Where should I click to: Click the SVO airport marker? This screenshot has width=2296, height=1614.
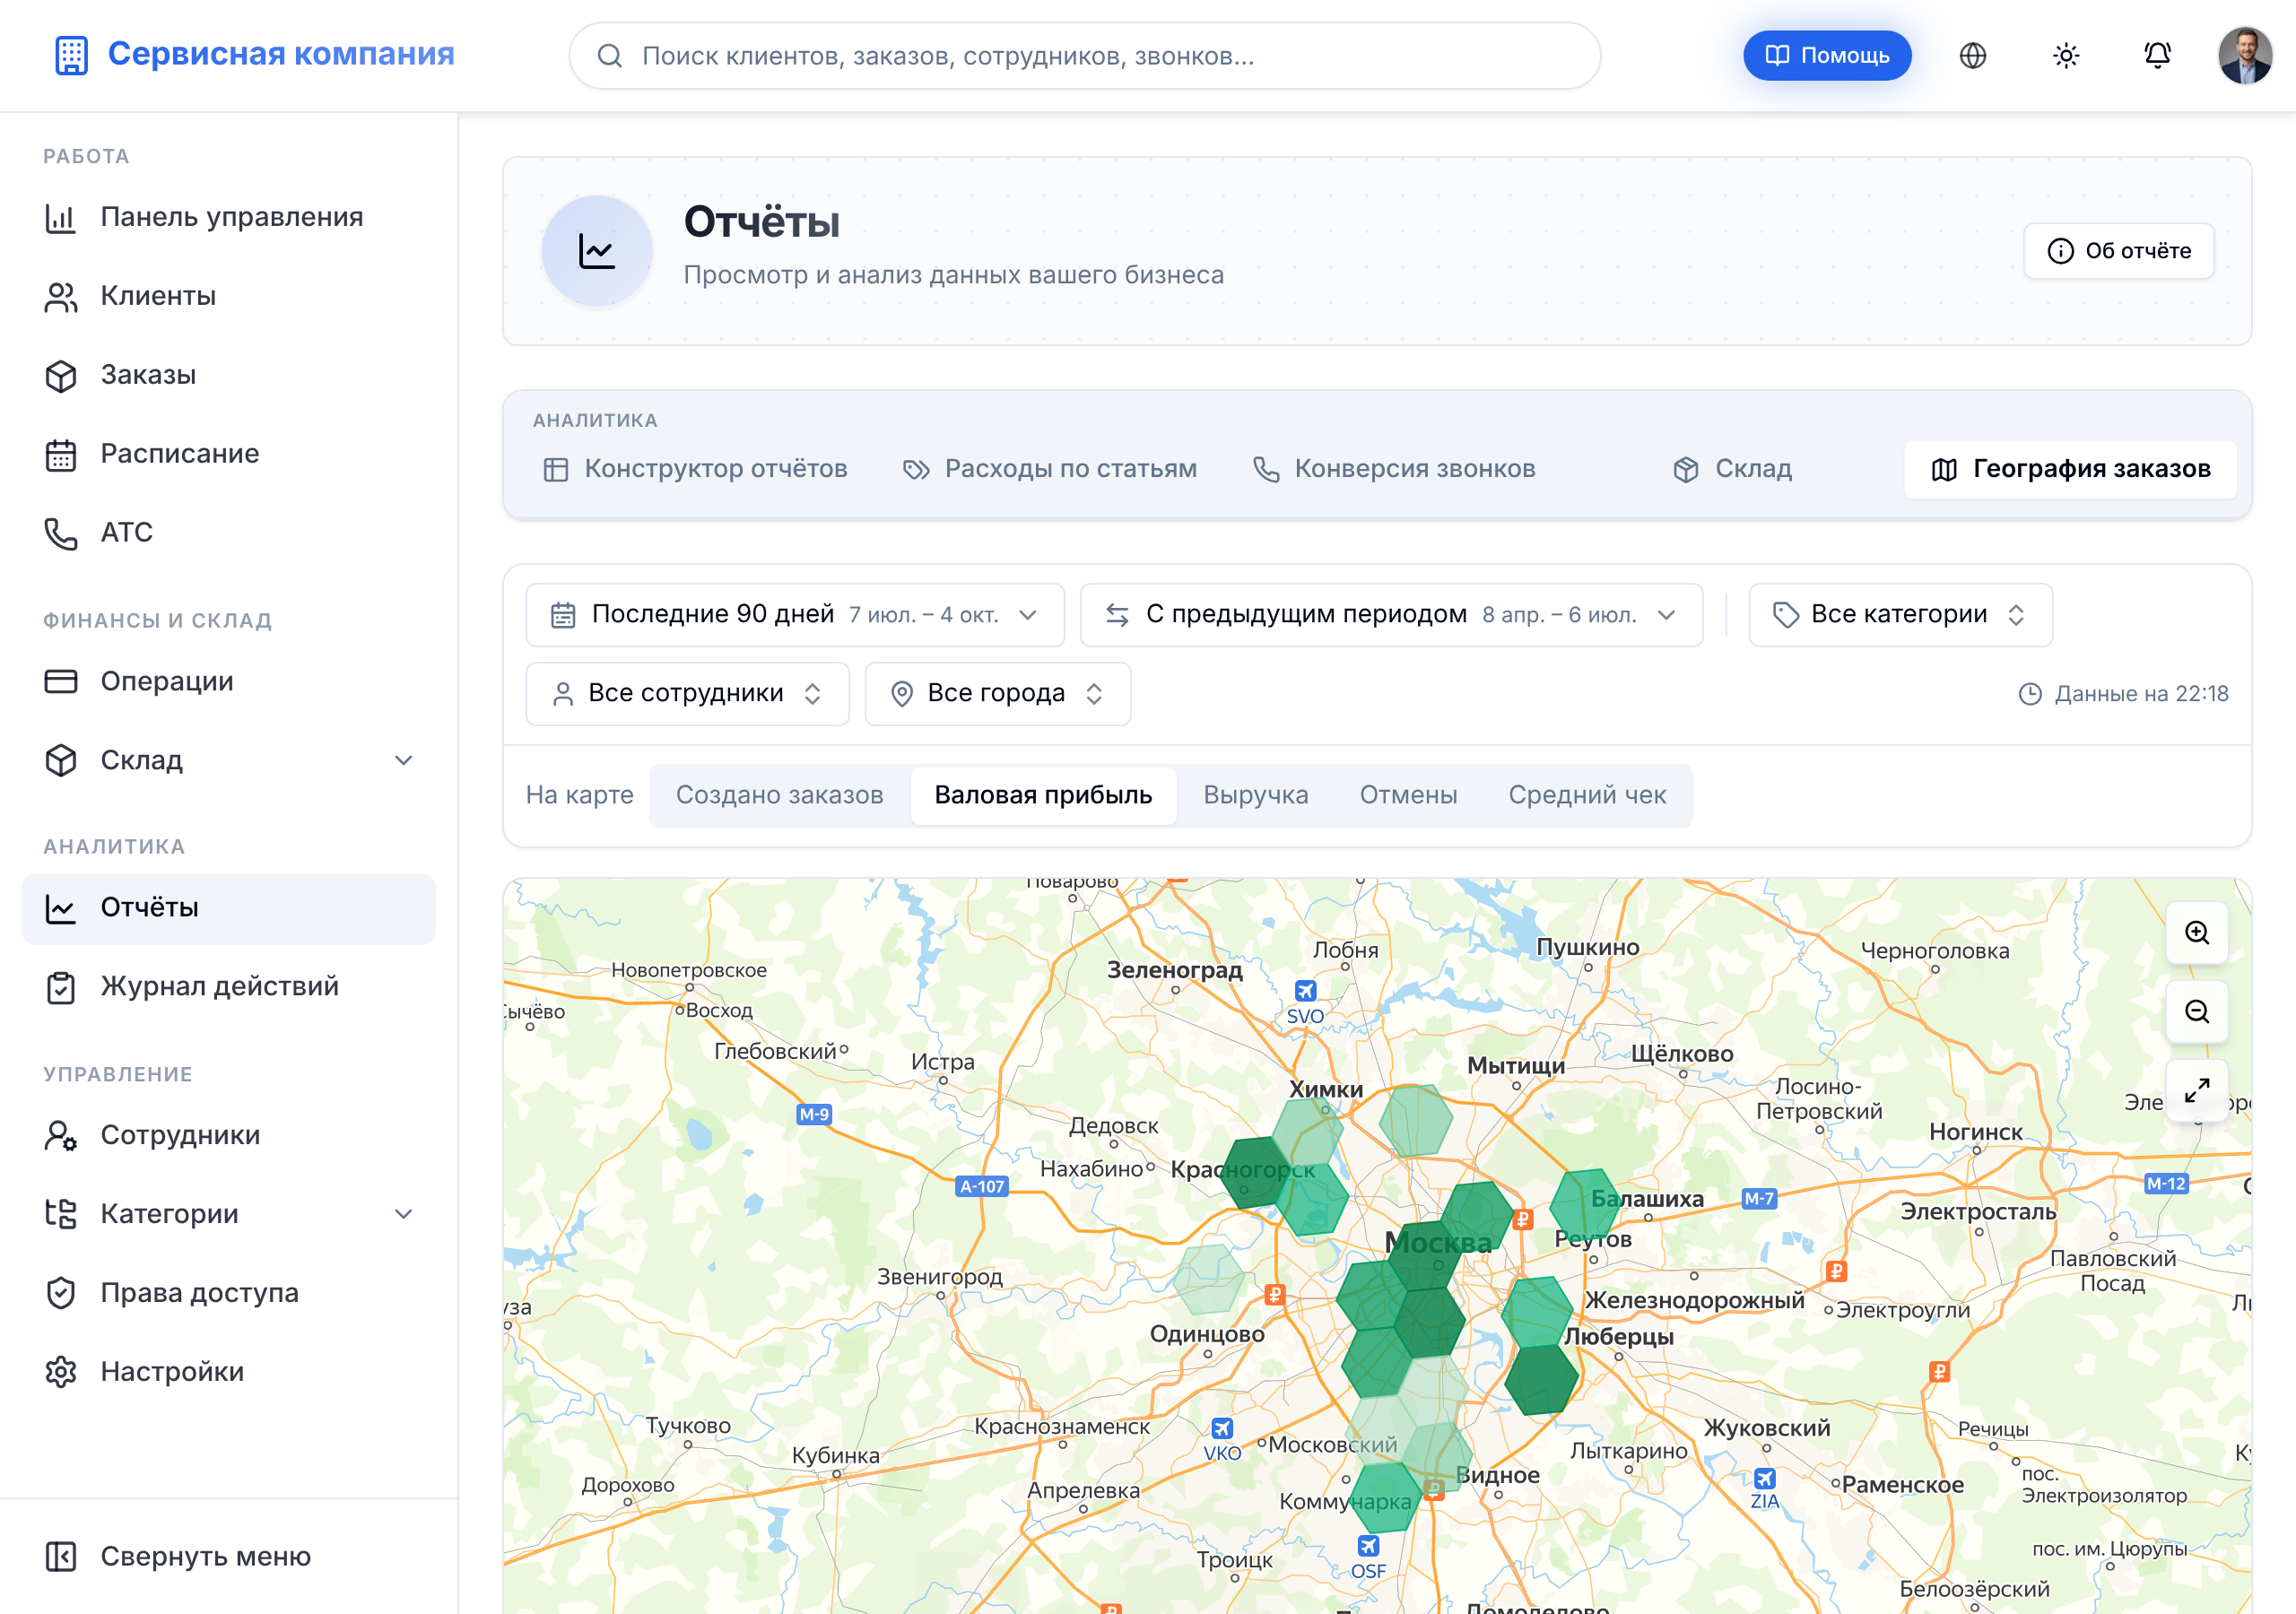(x=1305, y=1003)
